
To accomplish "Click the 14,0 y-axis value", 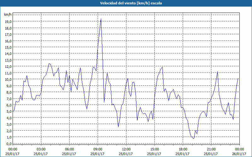I will click(x=8, y=54).
